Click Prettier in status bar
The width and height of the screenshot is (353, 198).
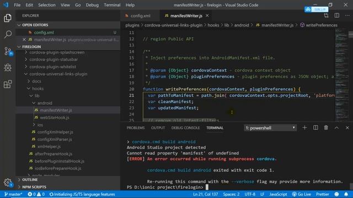322,194
